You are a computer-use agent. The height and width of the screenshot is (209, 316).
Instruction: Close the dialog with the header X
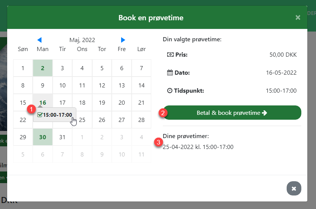click(298, 18)
